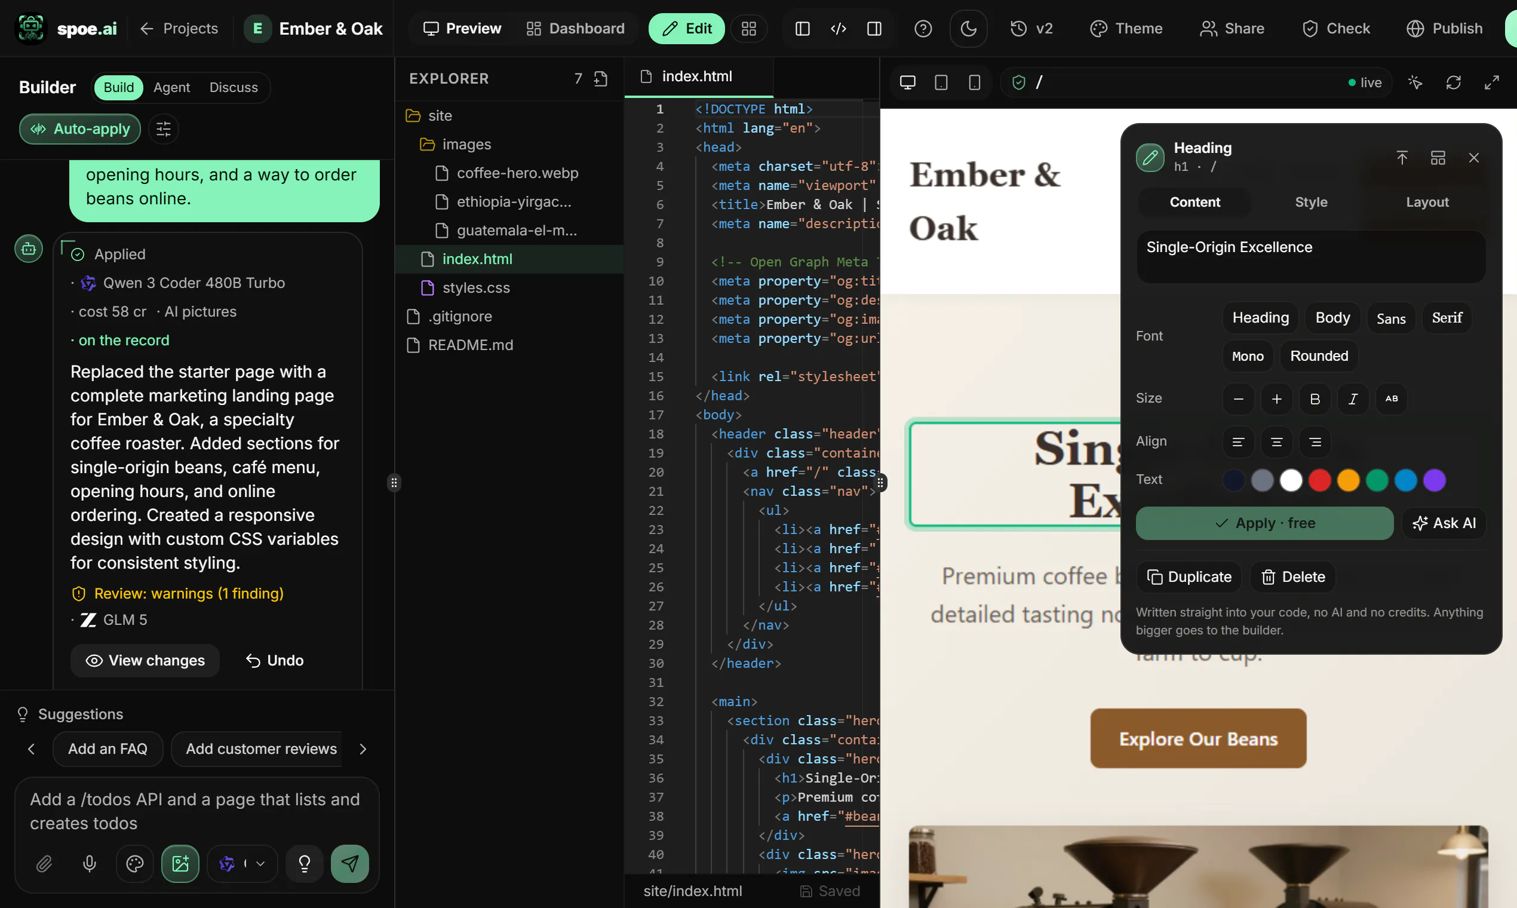
Task: Switch to the Discuss tab
Action: click(x=234, y=87)
